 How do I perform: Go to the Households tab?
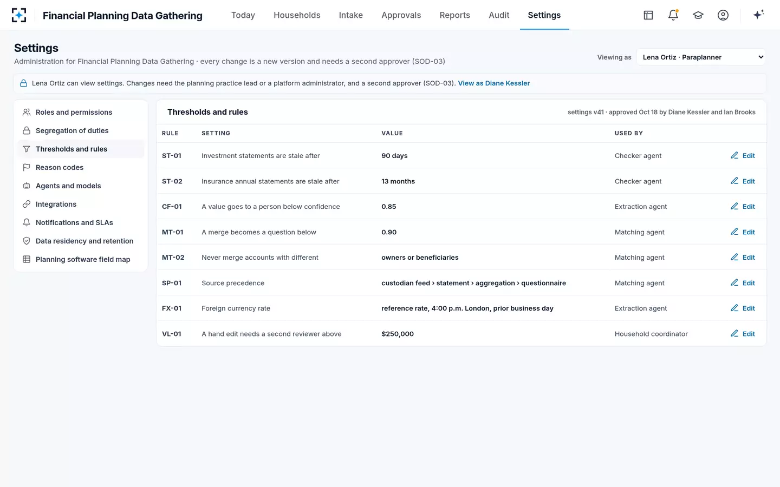coord(297,15)
